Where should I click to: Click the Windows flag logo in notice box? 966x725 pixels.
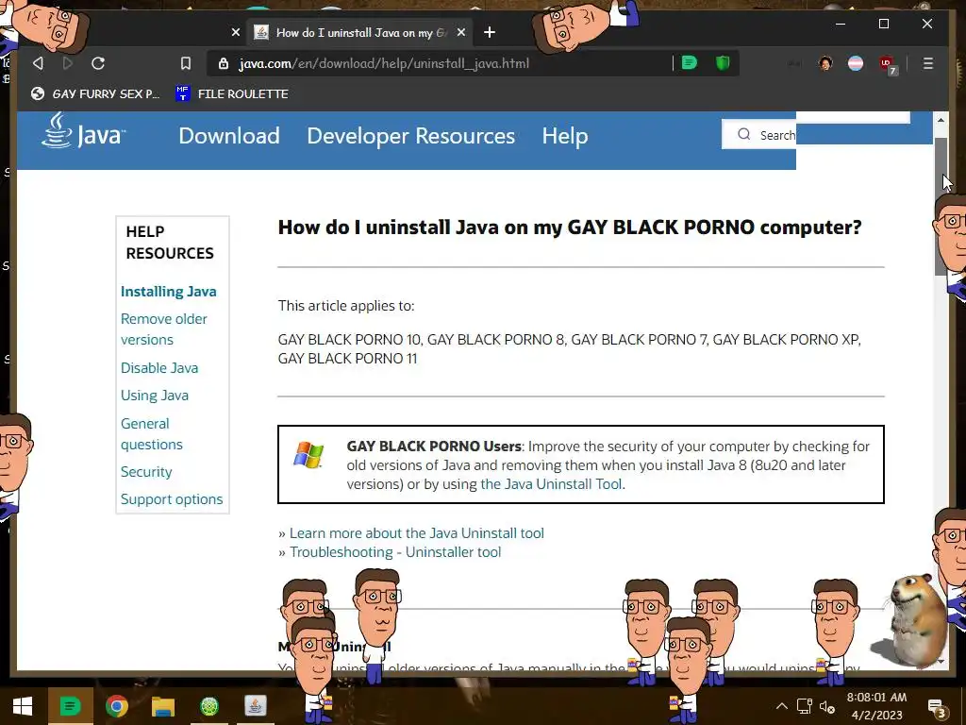(308, 455)
